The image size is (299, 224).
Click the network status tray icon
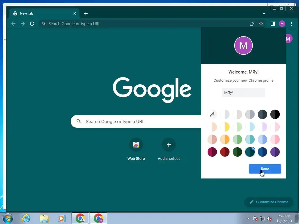click(x=263, y=218)
